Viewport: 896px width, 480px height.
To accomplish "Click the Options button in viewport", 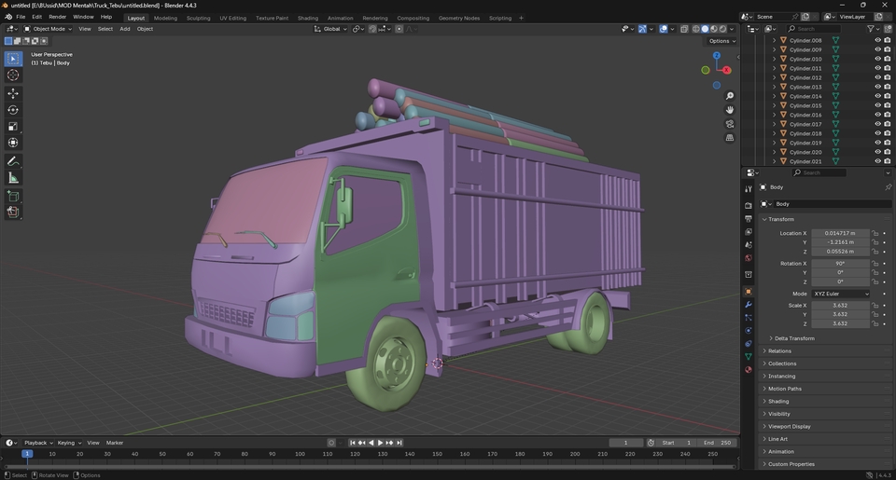I will (721, 41).
